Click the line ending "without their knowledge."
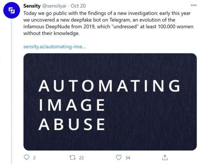The height and width of the screenshot is (166, 202). [51, 33]
